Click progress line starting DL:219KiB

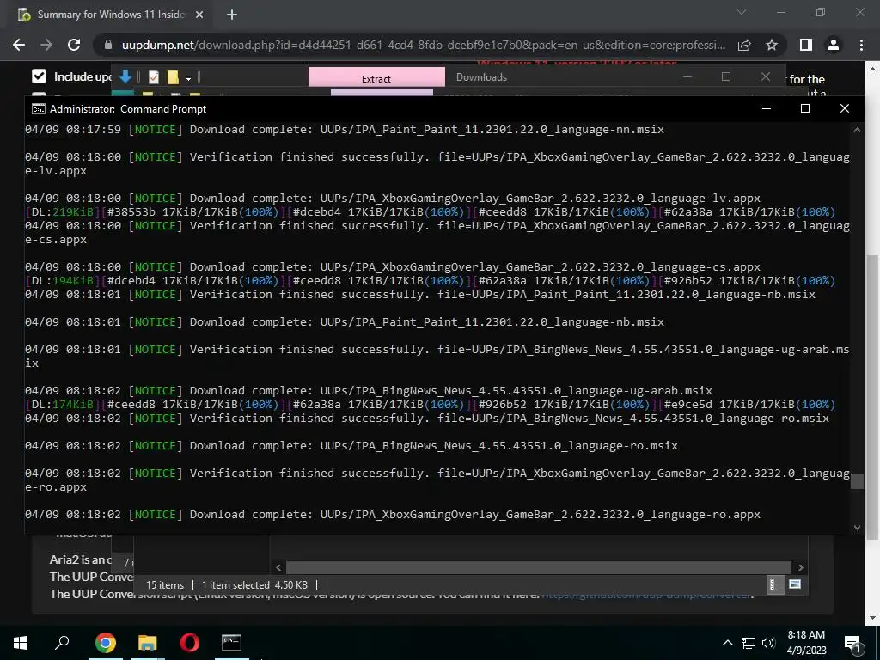430,212
